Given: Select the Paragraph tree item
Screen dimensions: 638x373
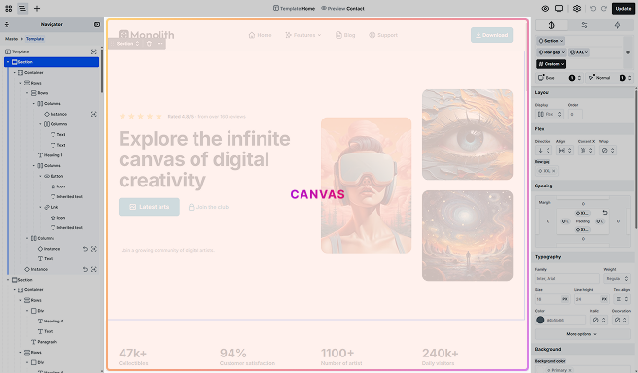Looking at the screenshot, I should click(x=45, y=342).
